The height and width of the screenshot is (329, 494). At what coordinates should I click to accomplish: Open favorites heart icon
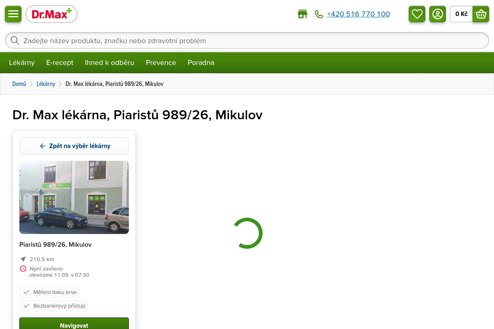(x=417, y=14)
